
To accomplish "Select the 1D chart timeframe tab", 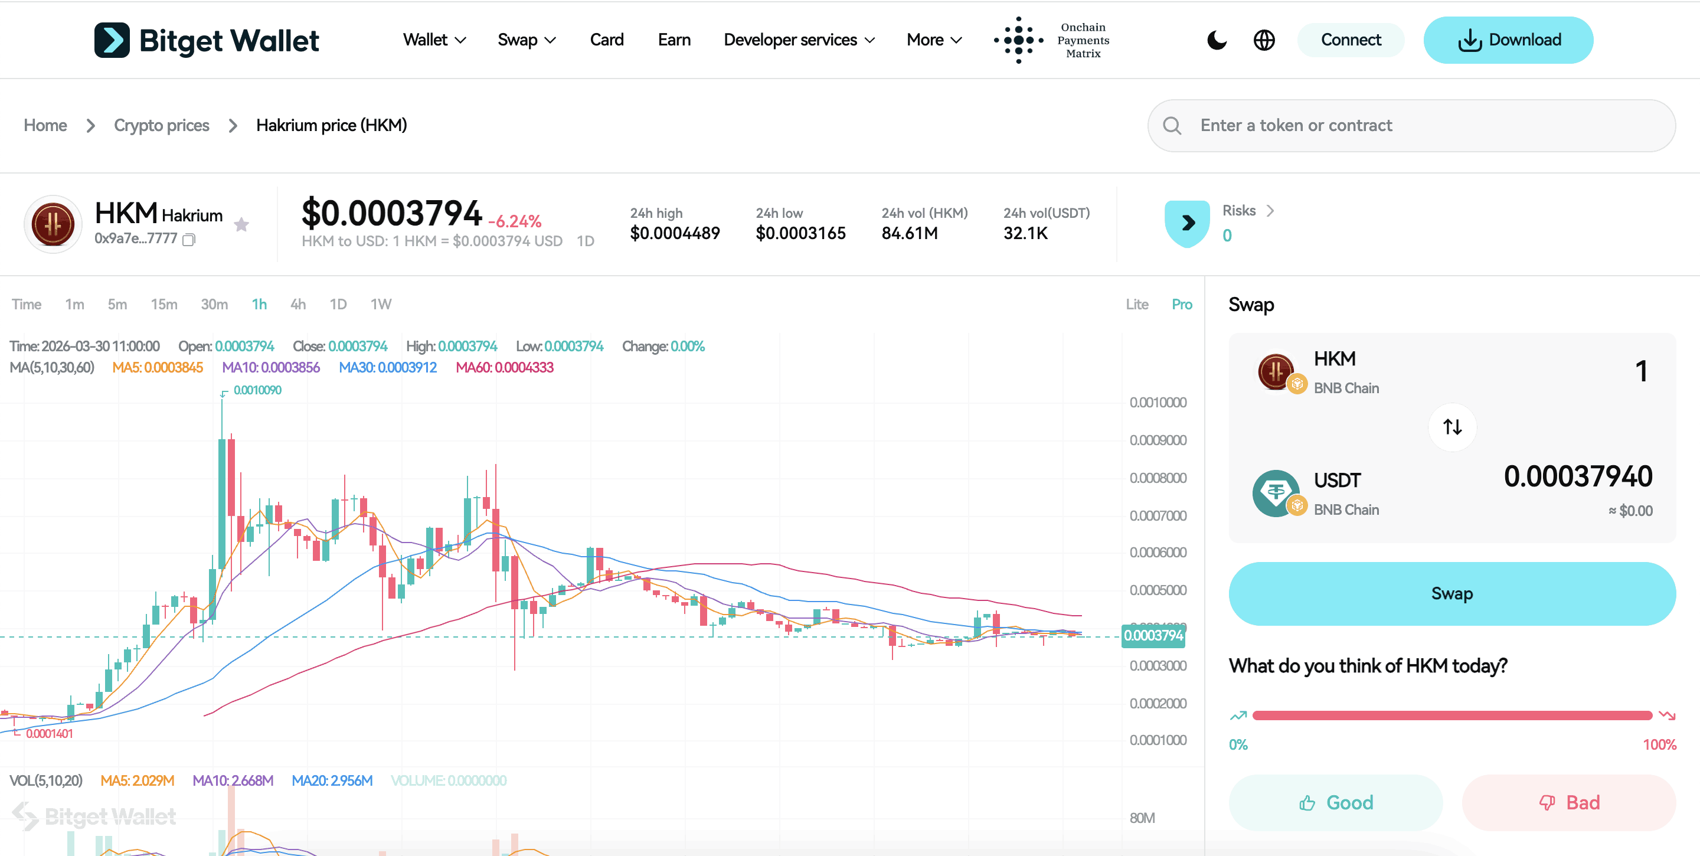I will tap(338, 304).
